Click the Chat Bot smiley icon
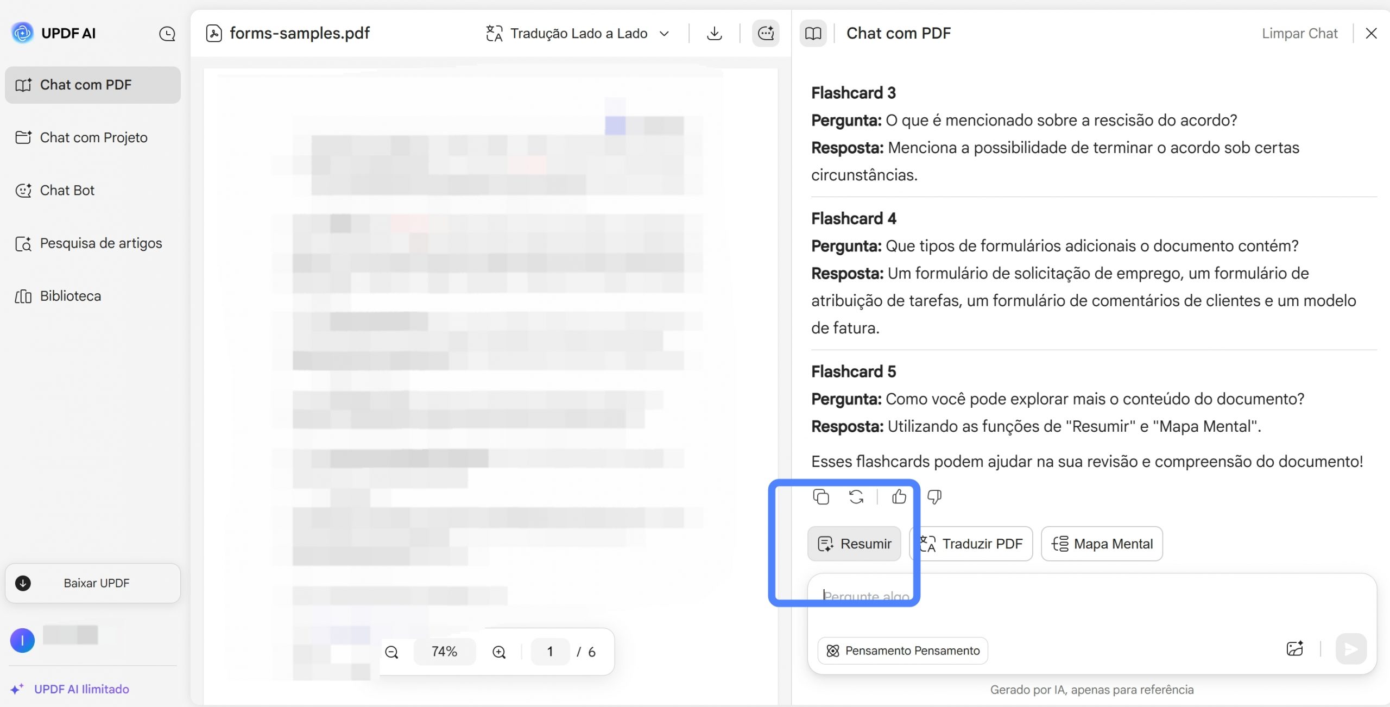The width and height of the screenshot is (1390, 707). click(23, 191)
